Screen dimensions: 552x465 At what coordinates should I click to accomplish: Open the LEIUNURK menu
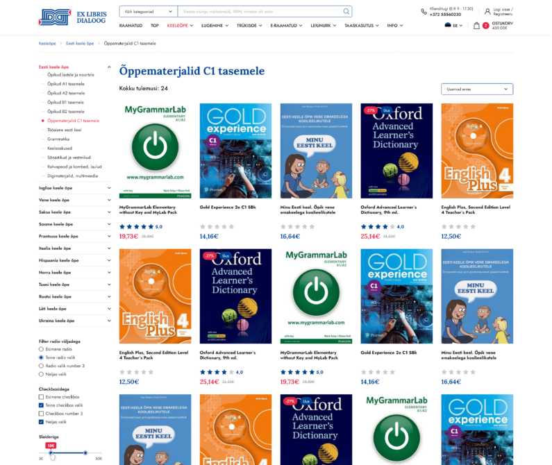coord(323,26)
